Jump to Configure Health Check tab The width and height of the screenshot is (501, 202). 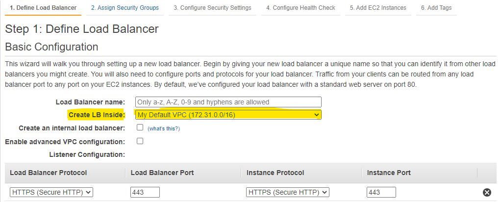[x=301, y=8]
